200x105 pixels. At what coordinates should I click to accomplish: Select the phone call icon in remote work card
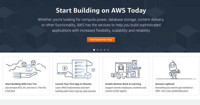(x=135, y=64)
